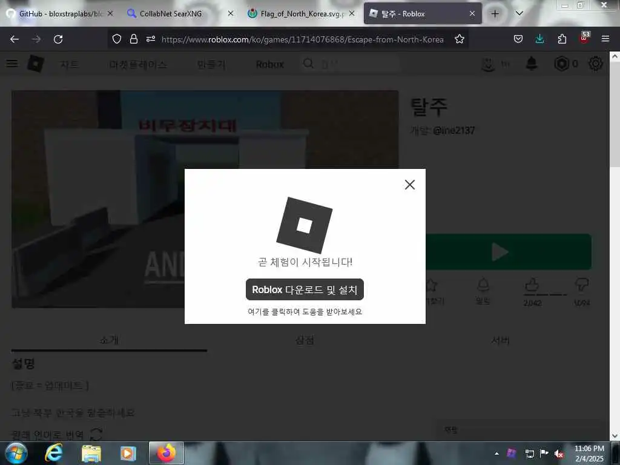620x465 pixels.
Task: Select the 상점 Store tab
Action: click(x=305, y=340)
